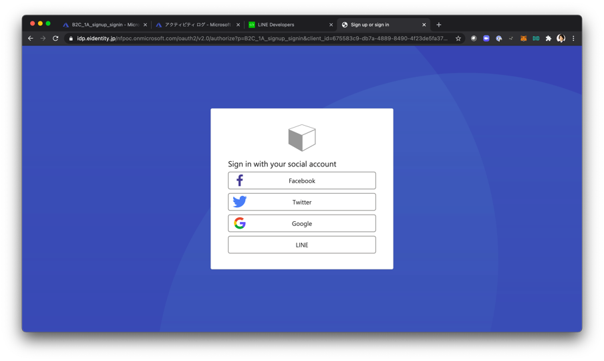The height and width of the screenshot is (361, 604).
Task: Click the gray circle extension icon
Action: click(474, 38)
